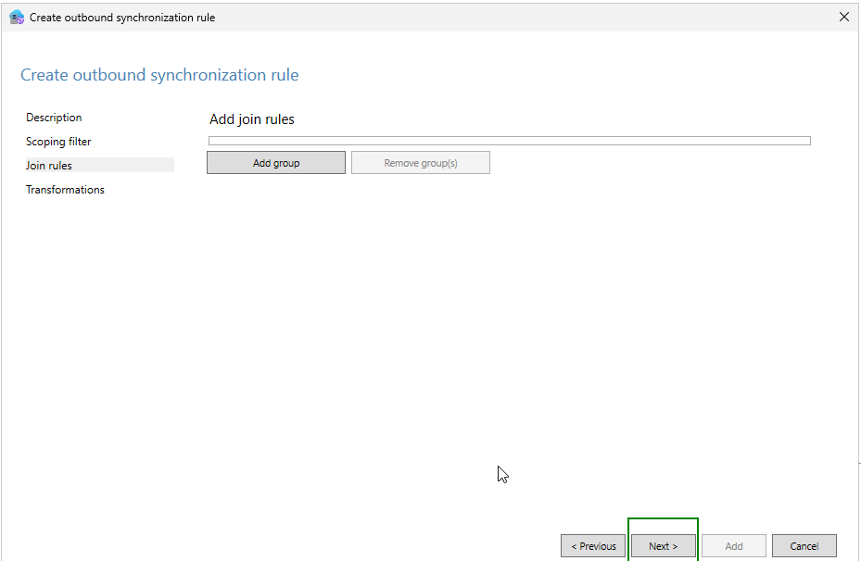The image size is (861, 561).
Task: Click blank area beneath the Transformations item
Action: [99, 329]
